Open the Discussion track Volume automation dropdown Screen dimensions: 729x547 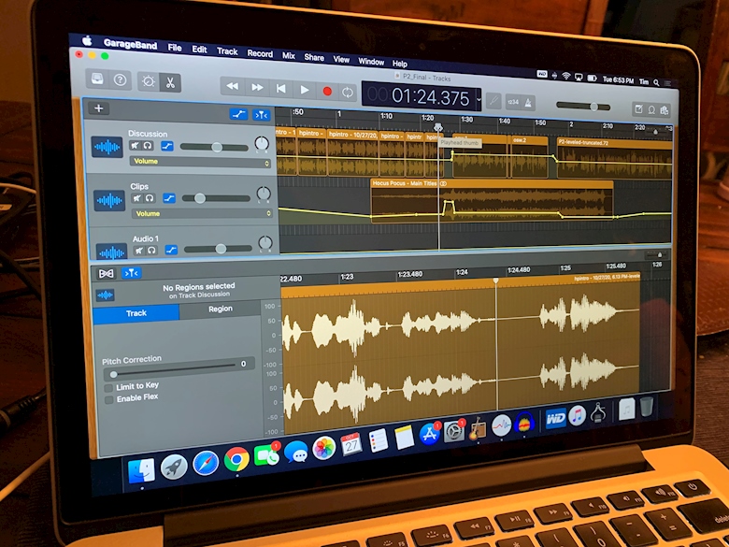coord(200,162)
